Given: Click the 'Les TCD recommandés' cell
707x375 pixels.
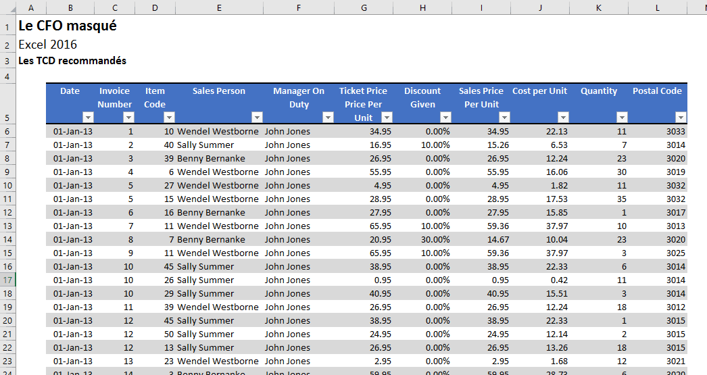Looking at the screenshot, I should [72, 61].
